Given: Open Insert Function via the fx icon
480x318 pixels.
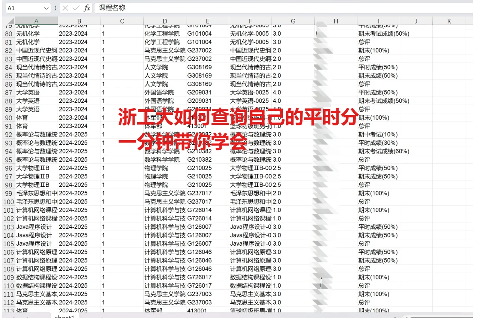Looking at the screenshot, I should point(87,8).
